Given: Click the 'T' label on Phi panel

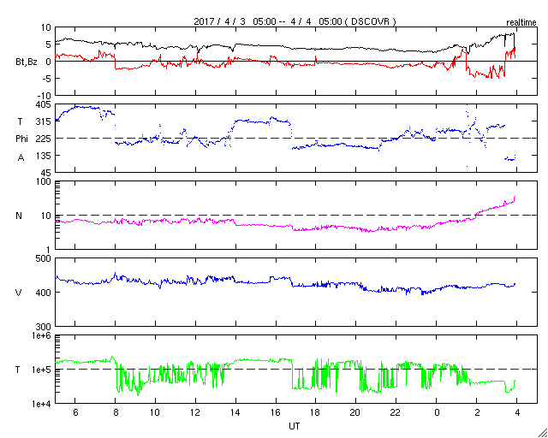Looking at the screenshot, I should 20,121.
